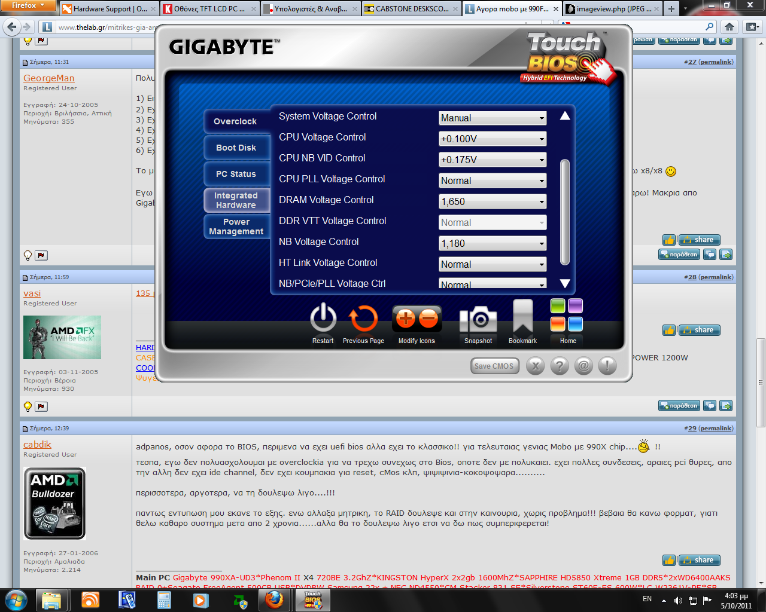766x612 pixels.
Task: Open the CPU PLL Voltage Control dropdown
Action: click(x=493, y=180)
